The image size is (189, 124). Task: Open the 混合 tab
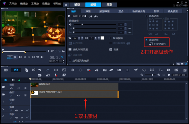tap(121, 11)
